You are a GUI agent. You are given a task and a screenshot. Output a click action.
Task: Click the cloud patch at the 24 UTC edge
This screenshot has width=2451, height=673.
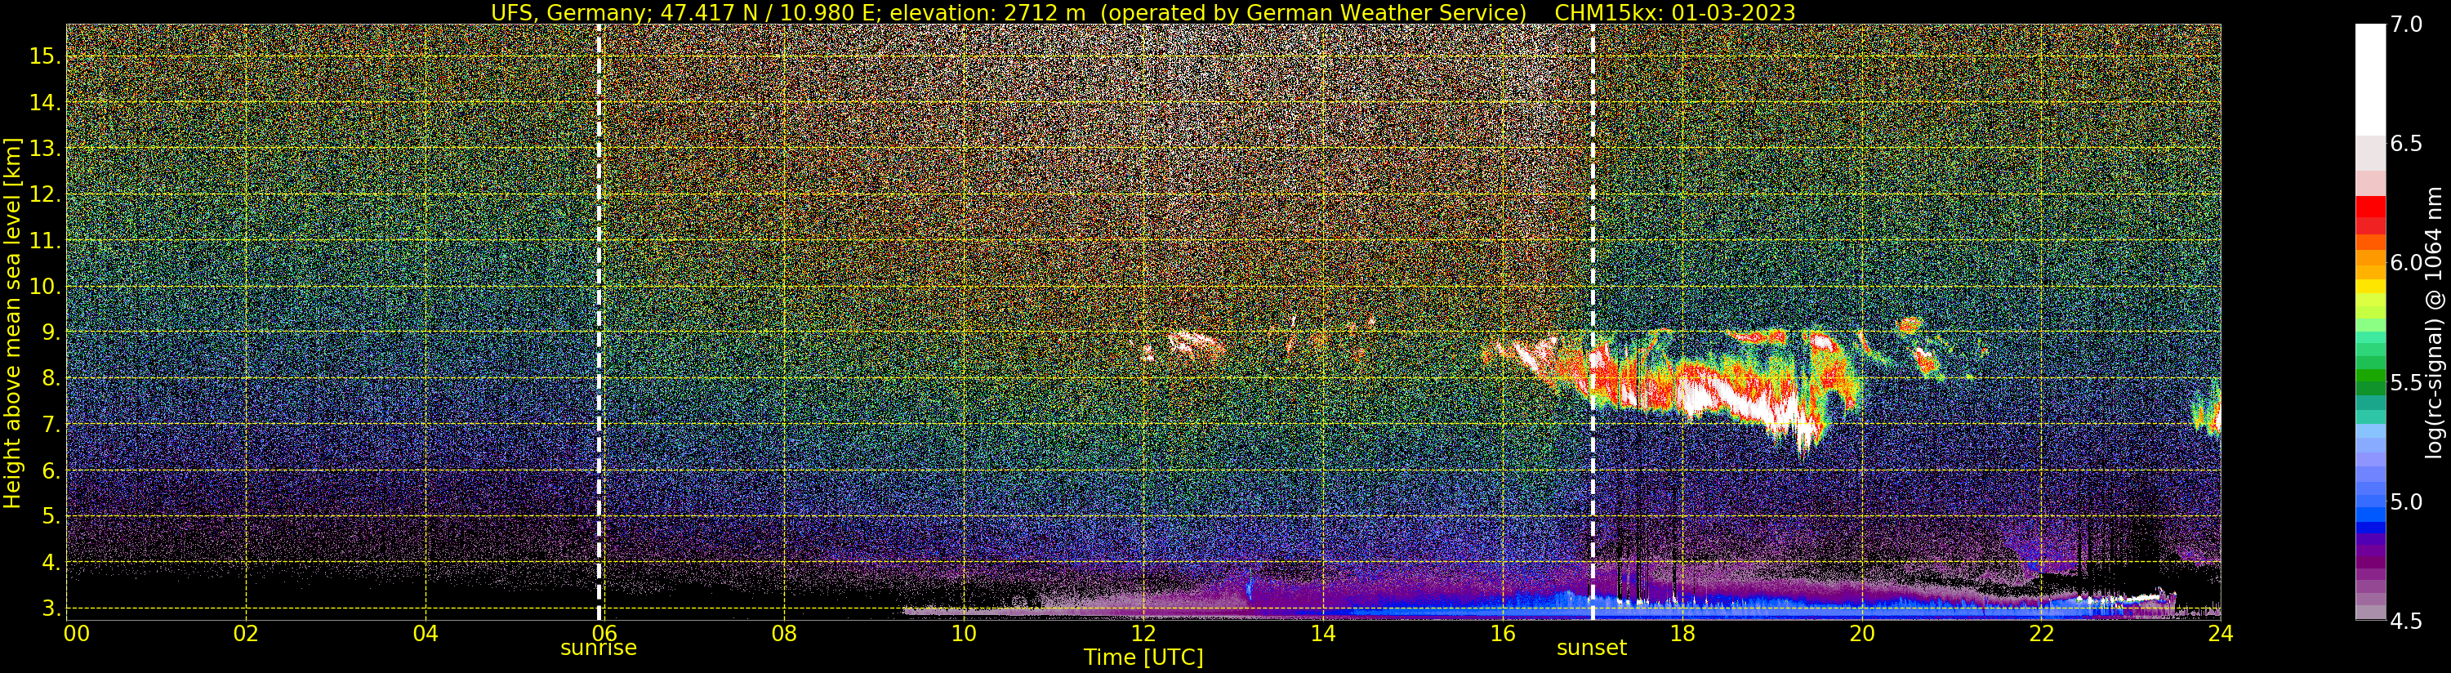tap(2208, 409)
